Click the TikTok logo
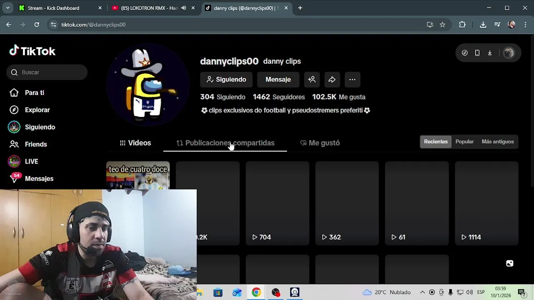The image size is (534, 300). point(33,51)
